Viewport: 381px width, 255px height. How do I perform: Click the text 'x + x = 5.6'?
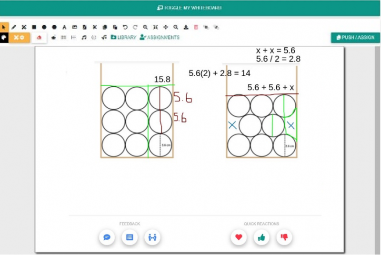[276, 51]
